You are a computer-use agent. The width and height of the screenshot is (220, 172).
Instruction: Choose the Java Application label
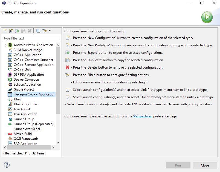tap(25, 114)
